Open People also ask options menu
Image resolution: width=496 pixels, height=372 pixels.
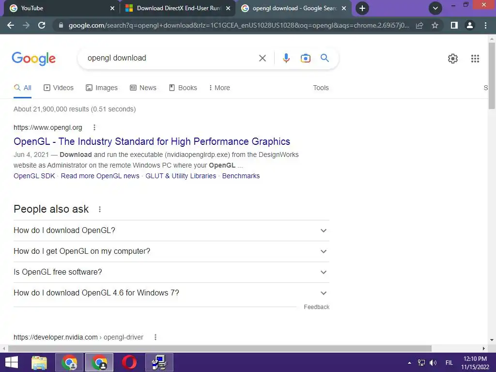pyautogui.click(x=100, y=209)
